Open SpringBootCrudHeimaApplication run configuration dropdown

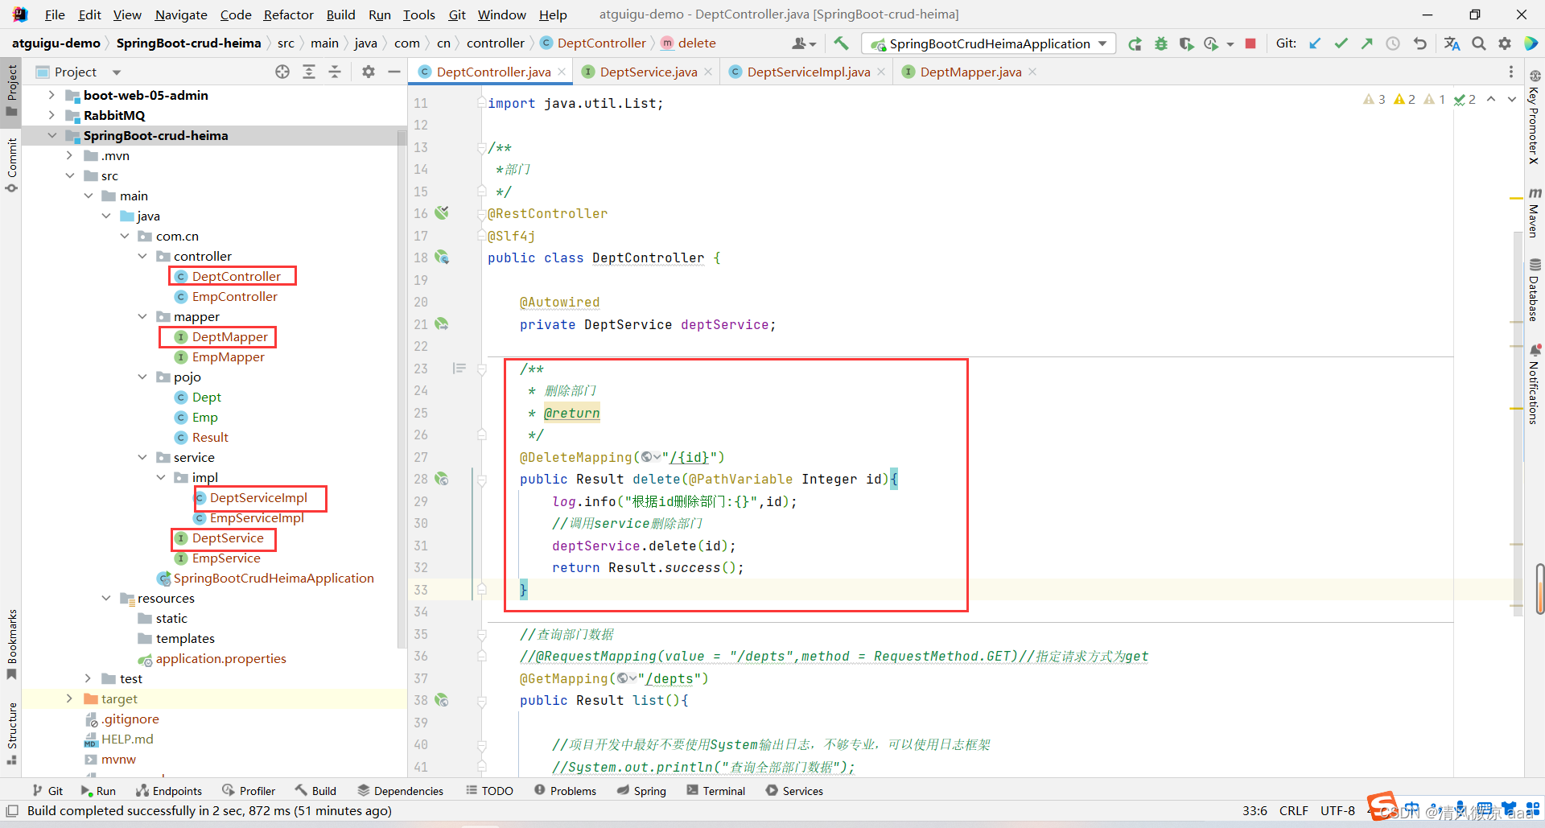(989, 43)
